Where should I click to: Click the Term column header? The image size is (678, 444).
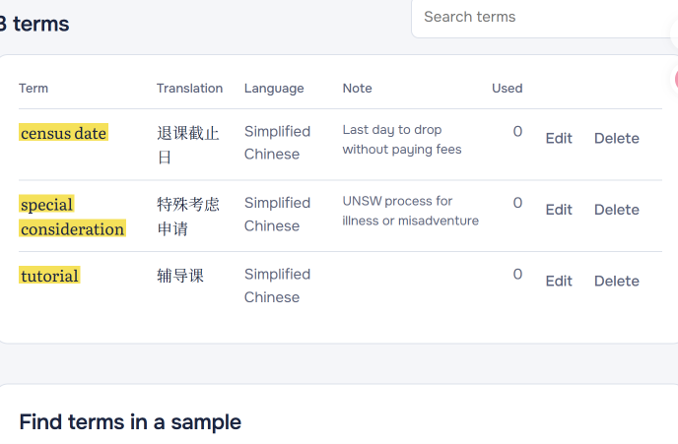point(34,88)
